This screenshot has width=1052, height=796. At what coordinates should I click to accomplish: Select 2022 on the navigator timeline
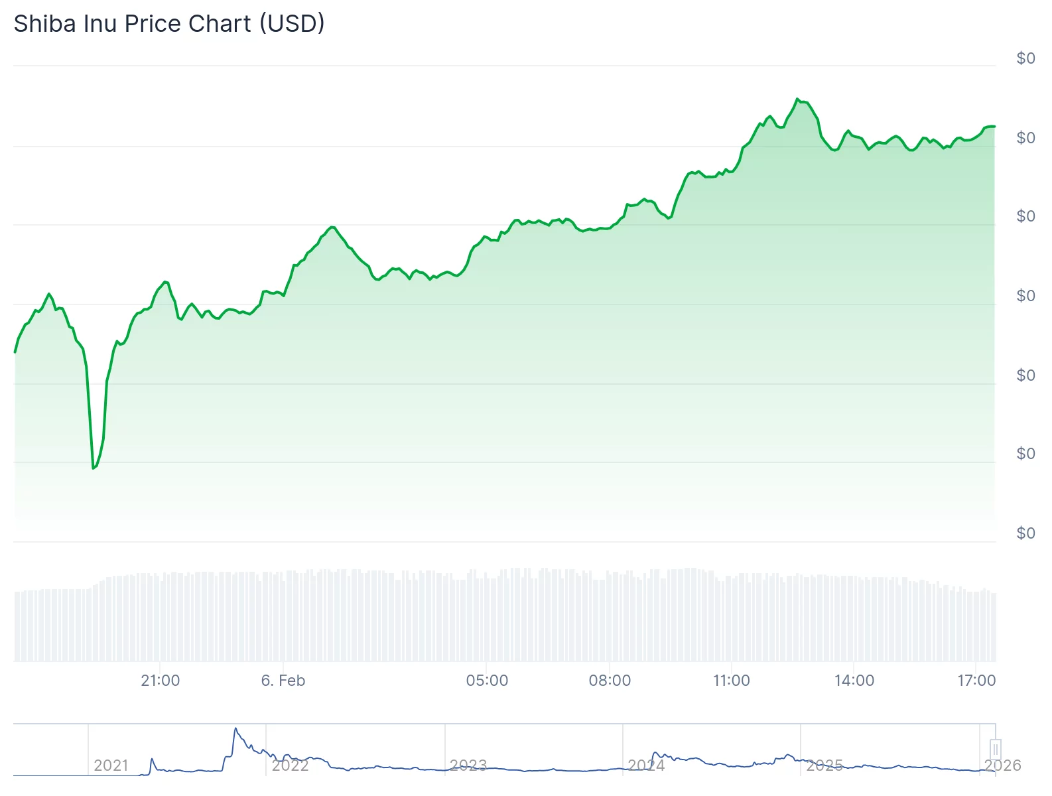click(x=291, y=765)
